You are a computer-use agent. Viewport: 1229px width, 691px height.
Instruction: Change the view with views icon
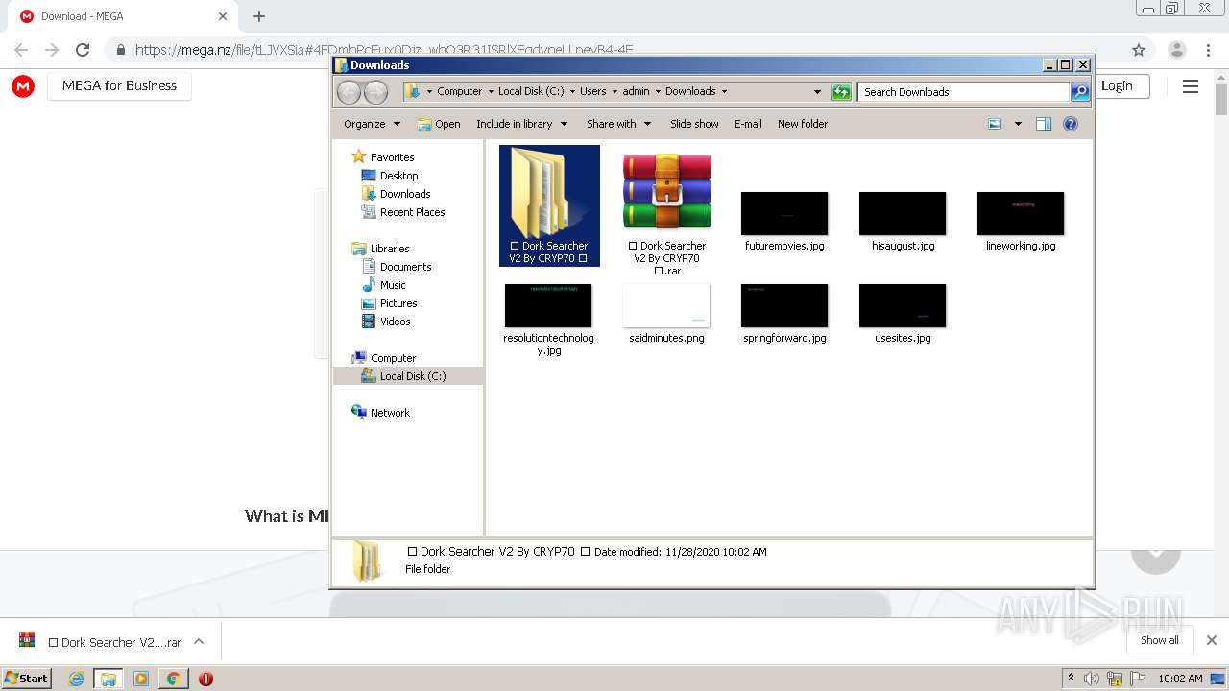pyautogui.click(x=995, y=124)
